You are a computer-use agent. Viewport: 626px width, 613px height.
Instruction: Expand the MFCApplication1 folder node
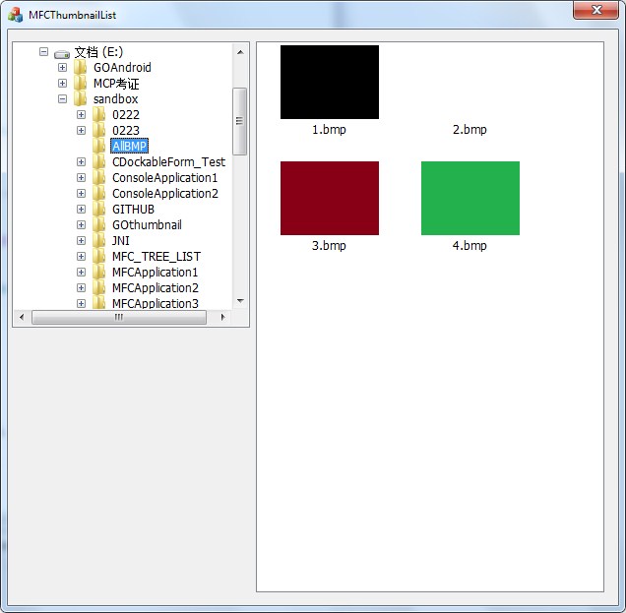coord(81,272)
